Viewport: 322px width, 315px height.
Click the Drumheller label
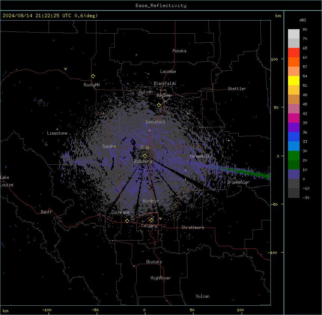[238, 182]
